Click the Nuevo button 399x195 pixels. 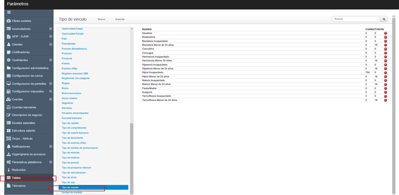point(101,19)
